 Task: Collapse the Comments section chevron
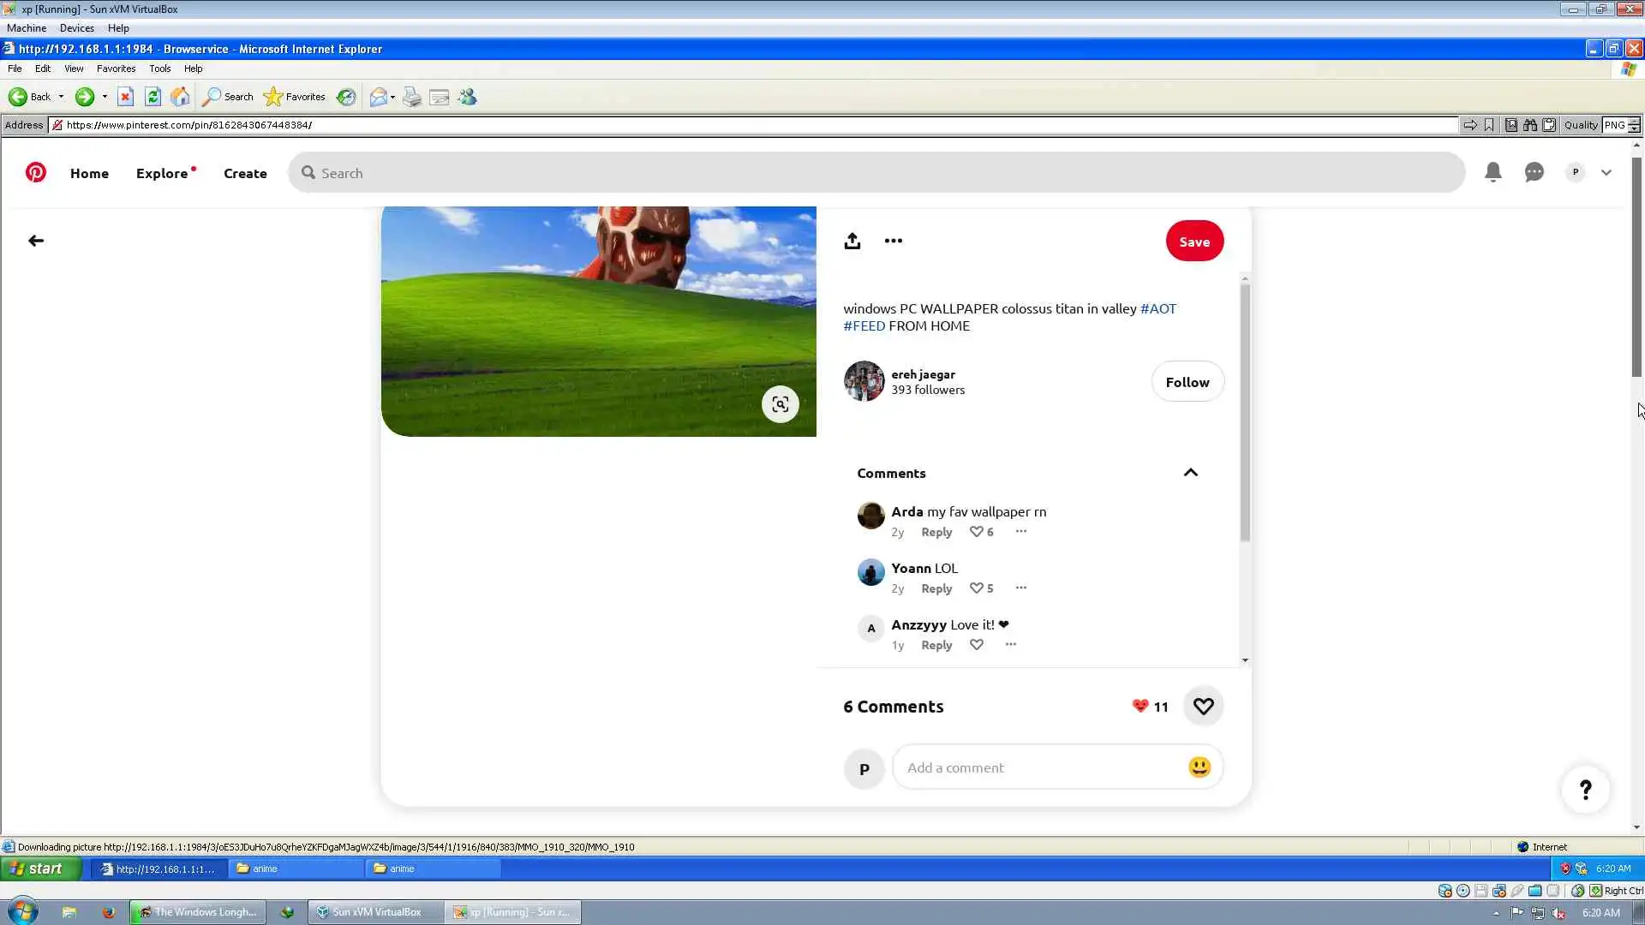click(1190, 473)
